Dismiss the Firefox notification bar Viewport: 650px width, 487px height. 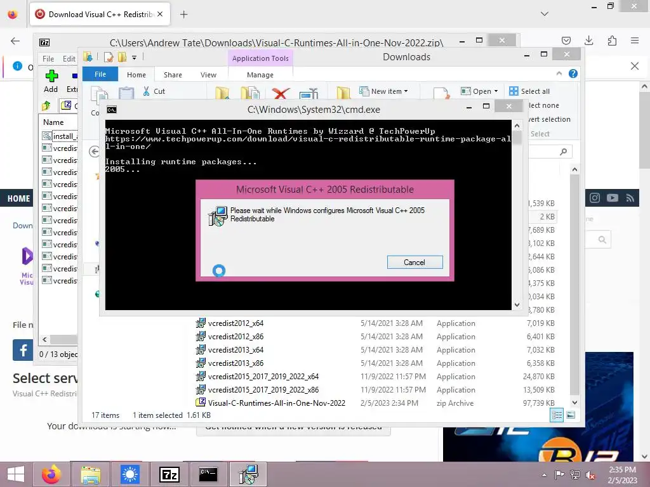click(x=634, y=66)
